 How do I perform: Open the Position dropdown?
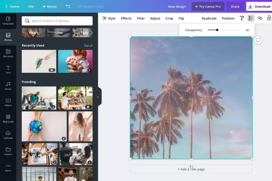point(228,18)
